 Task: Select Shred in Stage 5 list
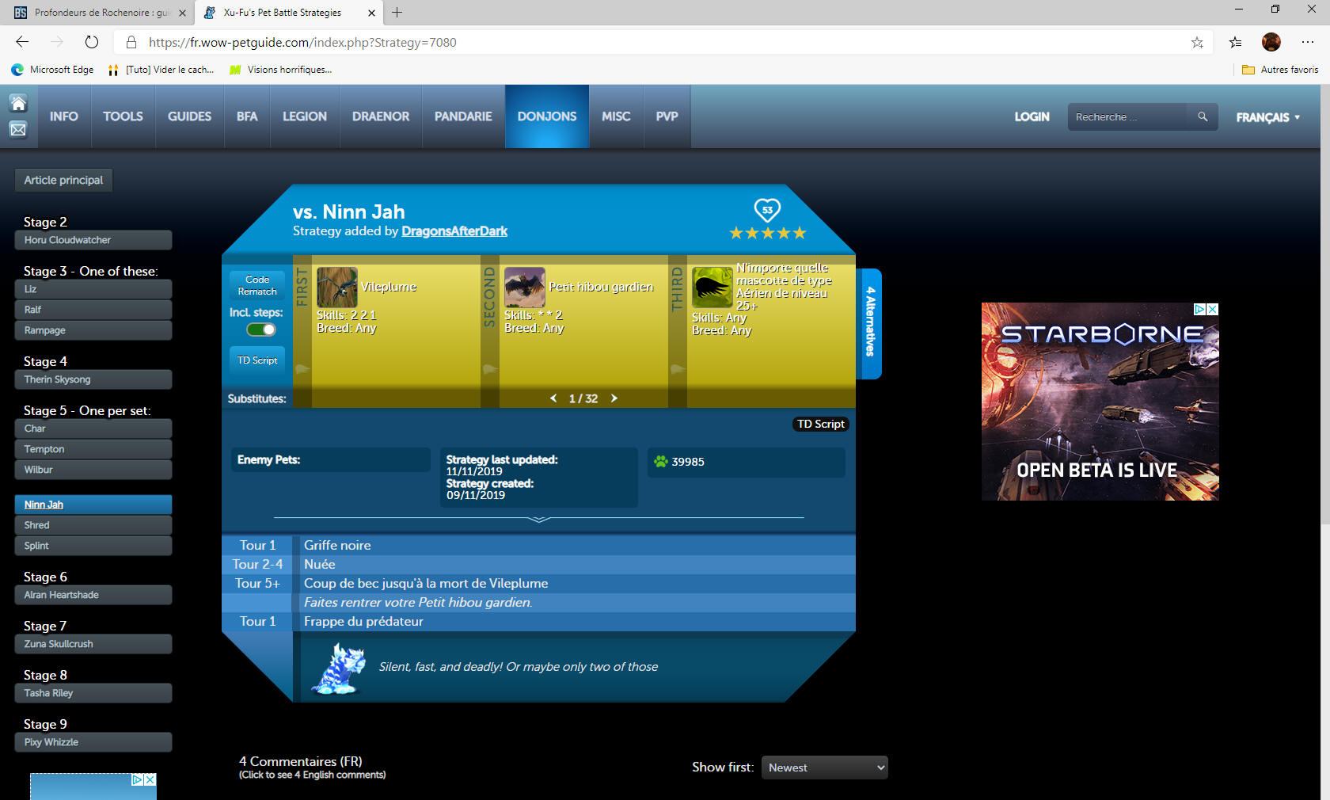click(x=93, y=525)
